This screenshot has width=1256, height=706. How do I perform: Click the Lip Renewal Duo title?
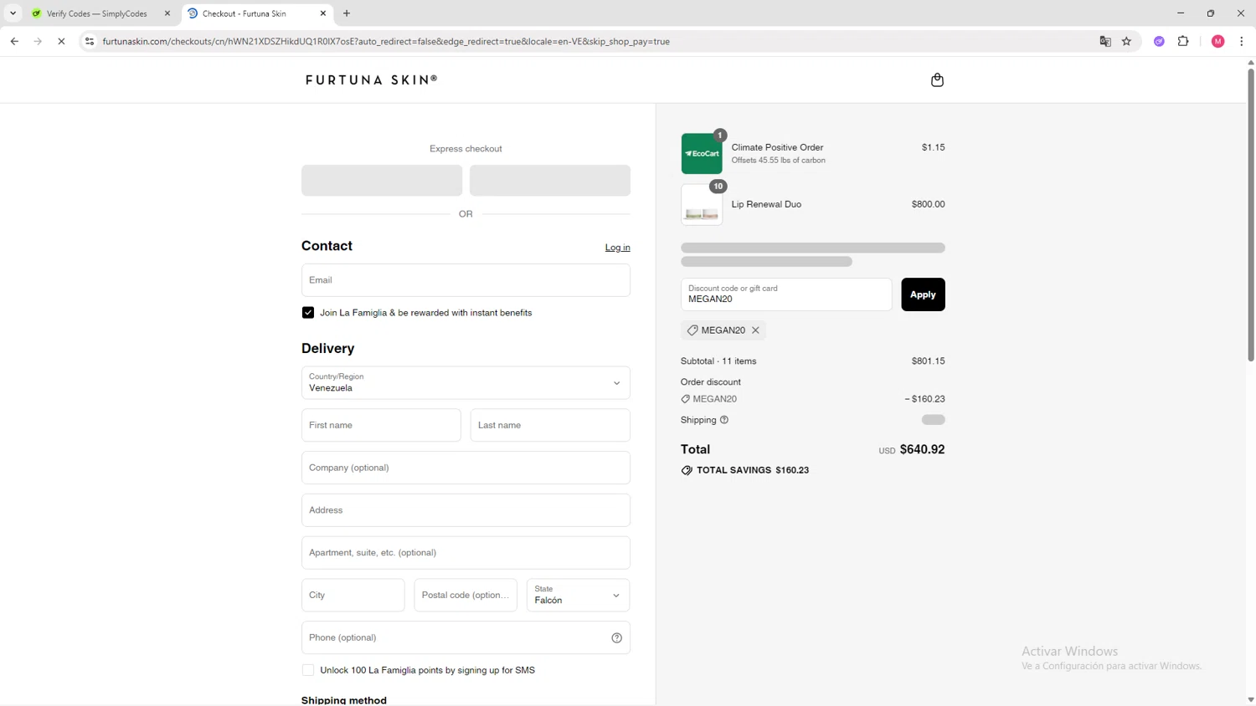click(766, 204)
